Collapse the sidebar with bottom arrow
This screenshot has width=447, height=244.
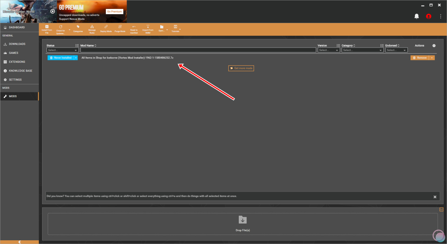coord(19,242)
